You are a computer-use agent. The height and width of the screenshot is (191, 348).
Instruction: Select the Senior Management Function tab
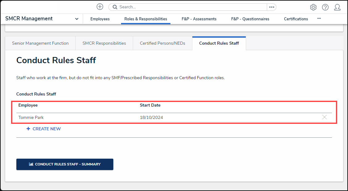[x=40, y=43]
